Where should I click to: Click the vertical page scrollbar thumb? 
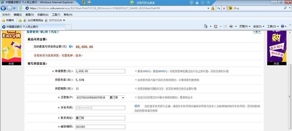coord(290,97)
